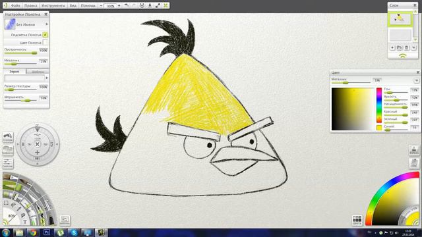Open Photoshop from the Windows taskbar

(47, 232)
